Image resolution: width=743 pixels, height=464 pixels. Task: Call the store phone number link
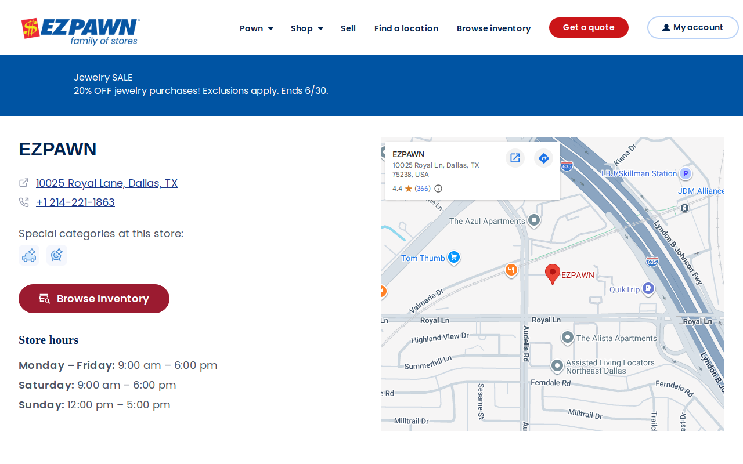pyautogui.click(x=75, y=202)
